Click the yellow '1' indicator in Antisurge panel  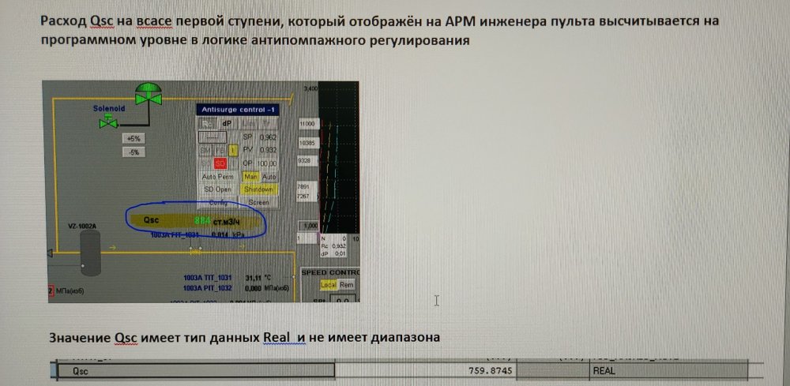coord(234,150)
